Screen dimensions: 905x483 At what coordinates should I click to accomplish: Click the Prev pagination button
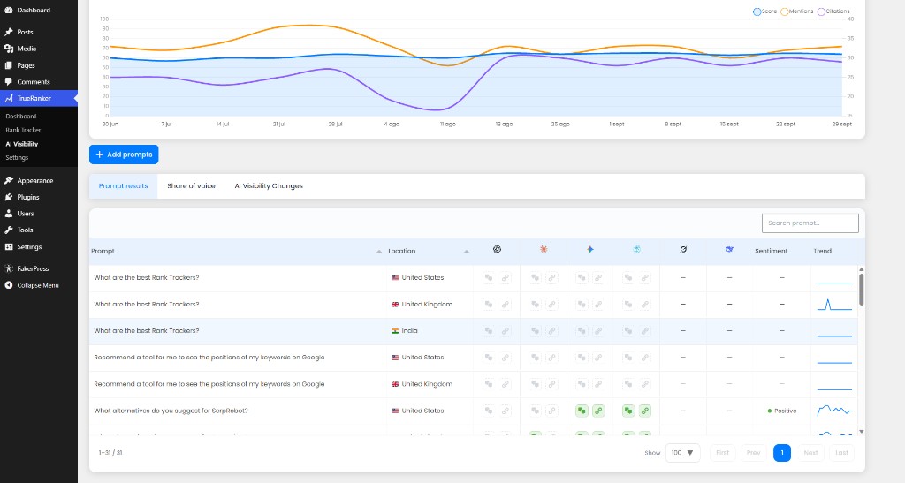point(753,453)
